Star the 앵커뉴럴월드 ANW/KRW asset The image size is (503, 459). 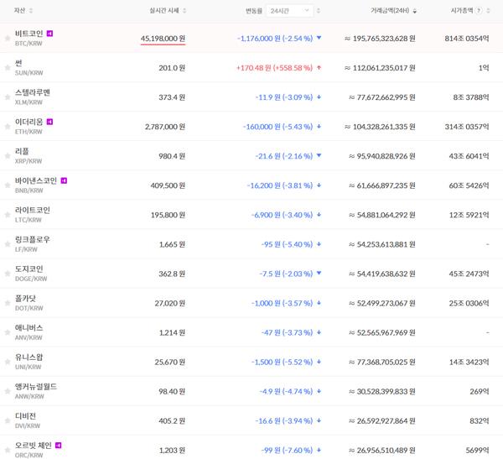pos(8,392)
